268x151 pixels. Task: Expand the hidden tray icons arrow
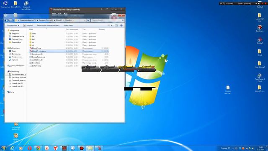(x=233, y=148)
